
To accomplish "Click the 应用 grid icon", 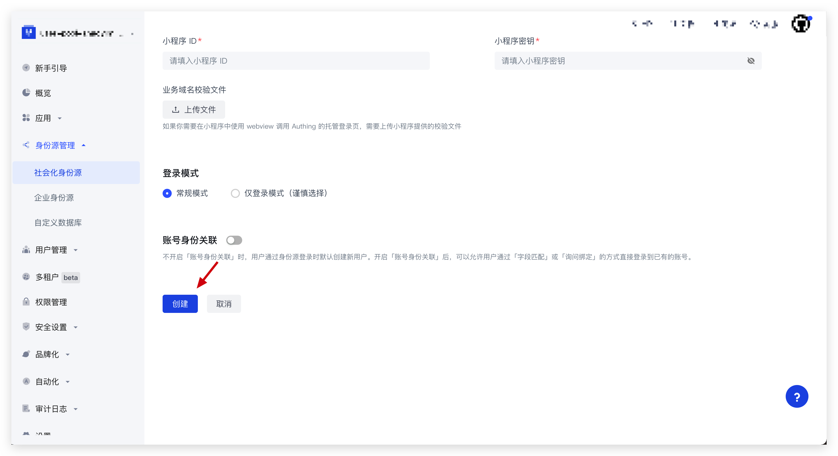I will click(x=26, y=118).
